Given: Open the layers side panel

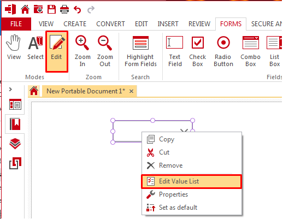Looking at the screenshot, I should pos(15,144).
